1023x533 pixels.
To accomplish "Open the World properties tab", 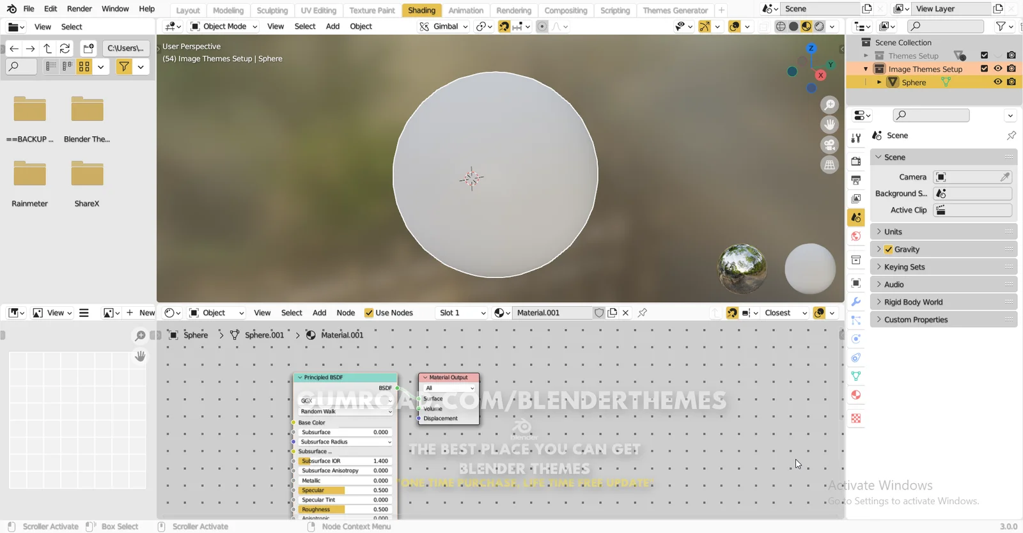I will coord(856,236).
